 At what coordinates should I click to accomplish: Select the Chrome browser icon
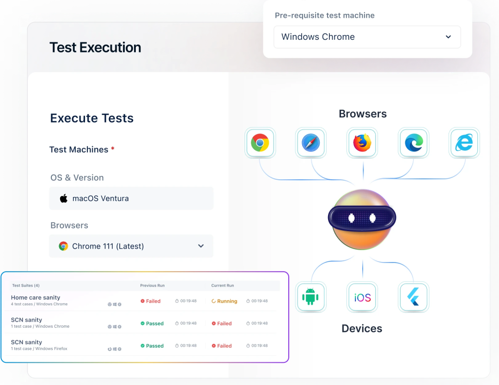tap(260, 143)
